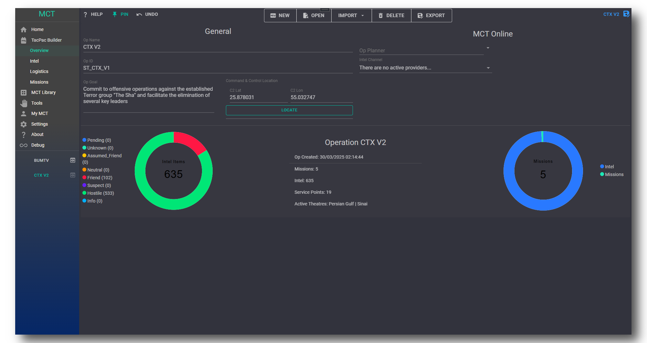
Task: Open My MCT person icon
Action: point(24,114)
